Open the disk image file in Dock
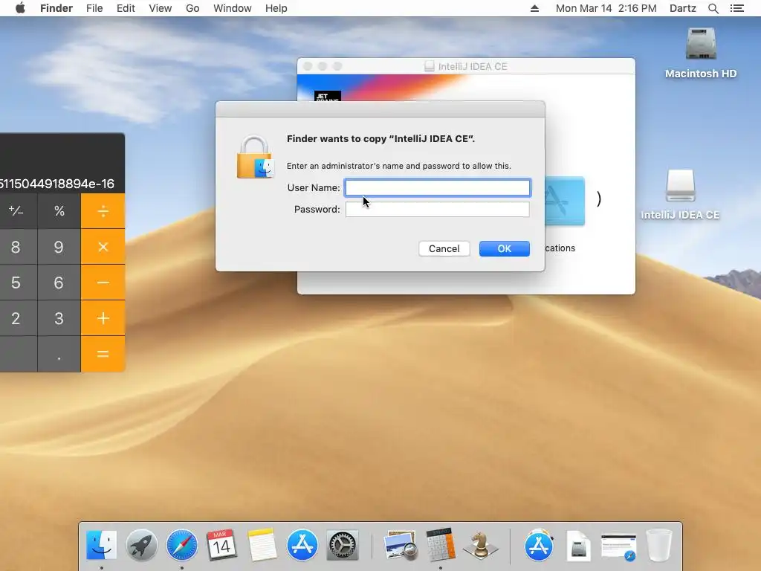 (x=578, y=546)
